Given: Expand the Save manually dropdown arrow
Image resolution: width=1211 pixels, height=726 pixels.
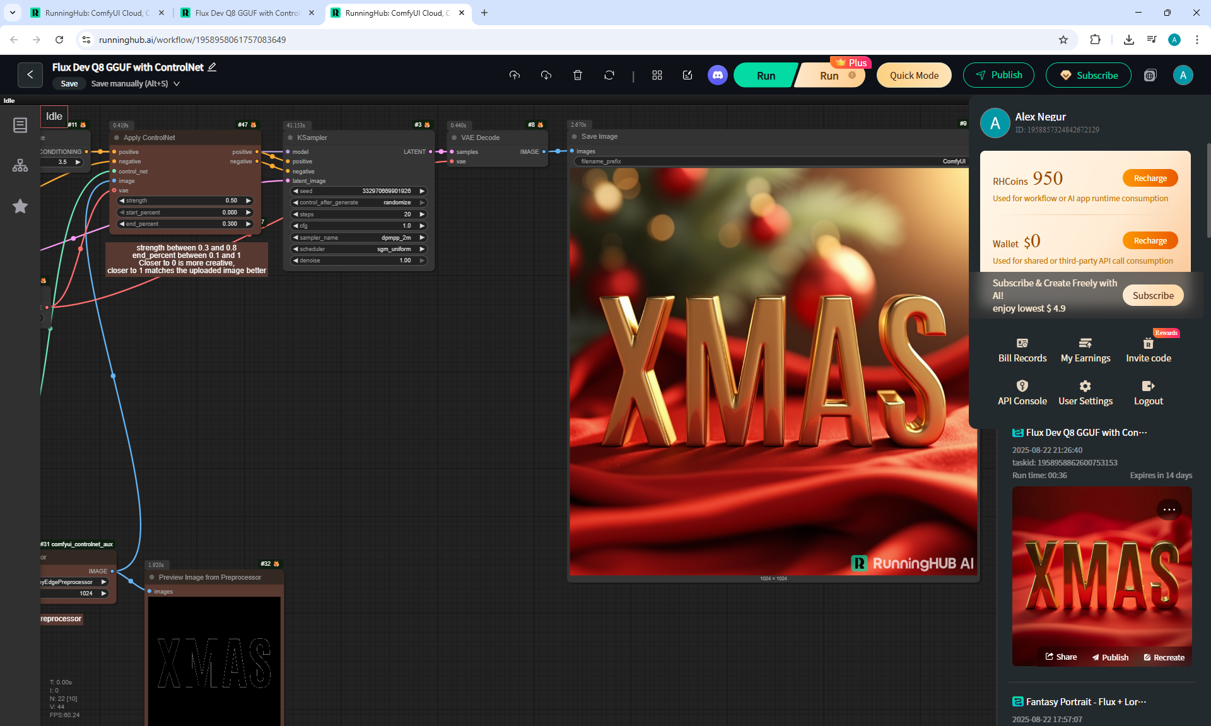Looking at the screenshot, I should 177,83.
